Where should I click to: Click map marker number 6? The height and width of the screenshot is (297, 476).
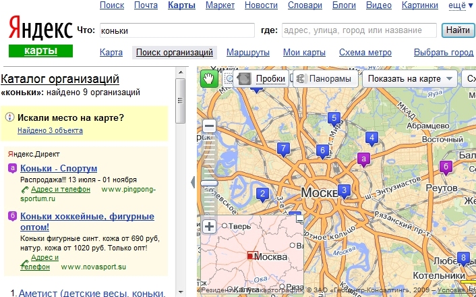click(x=322, y=151)
